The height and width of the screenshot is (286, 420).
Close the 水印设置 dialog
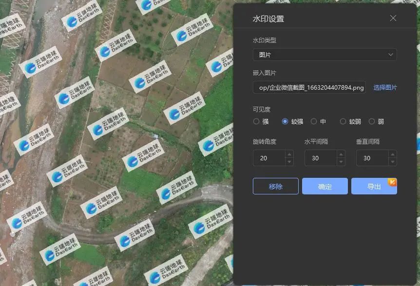click(x=393, y=18)
